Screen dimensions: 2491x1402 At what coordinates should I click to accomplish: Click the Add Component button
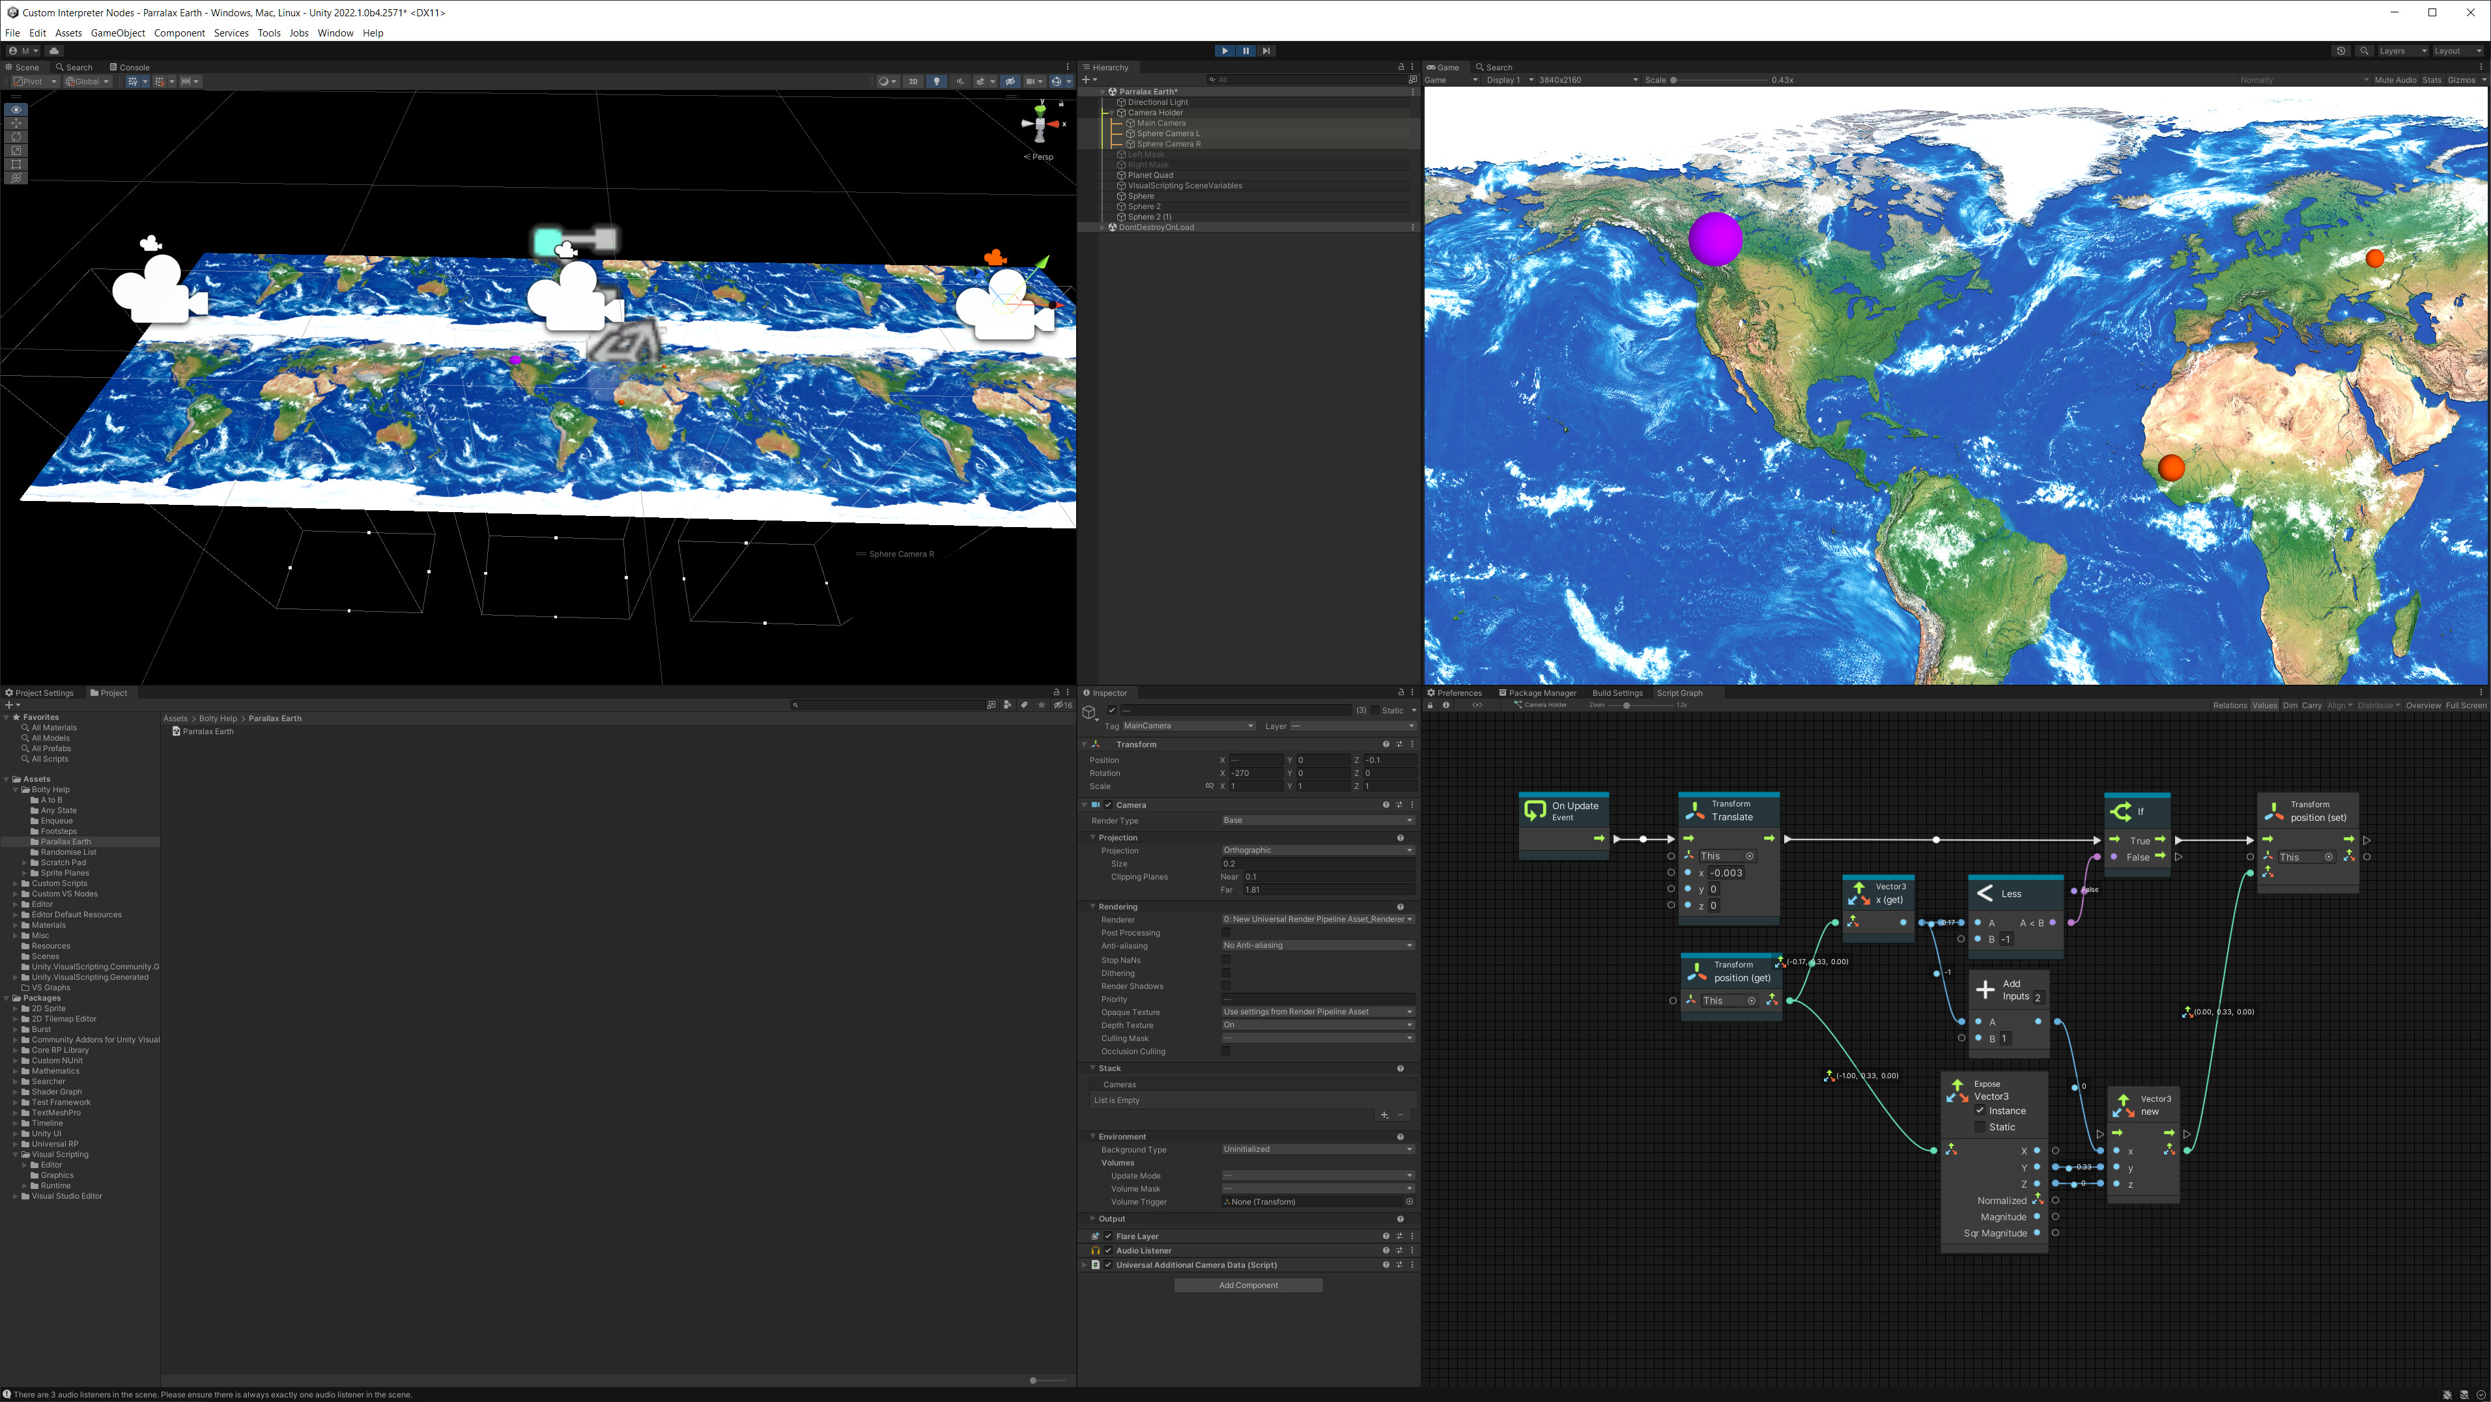1247,1285
